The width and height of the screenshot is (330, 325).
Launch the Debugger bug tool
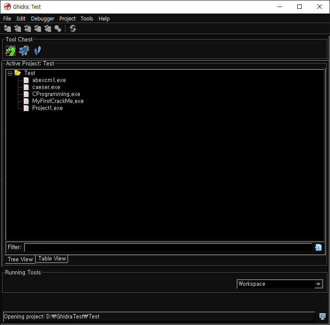[x=24, y=51]
